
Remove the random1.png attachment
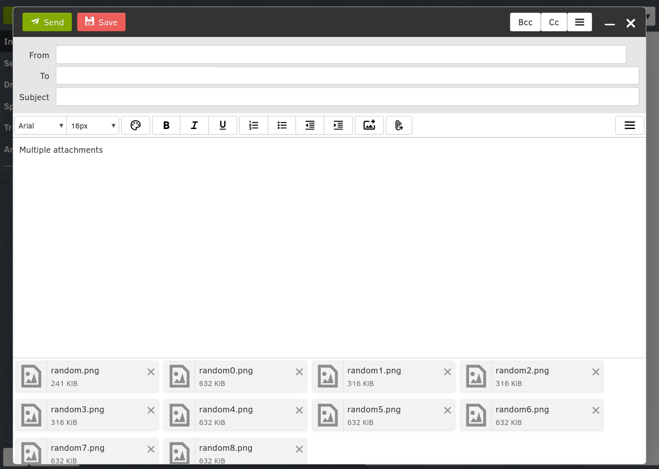448,372
